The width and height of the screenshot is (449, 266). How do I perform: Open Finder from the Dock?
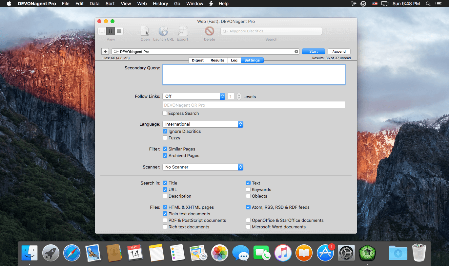30,253
